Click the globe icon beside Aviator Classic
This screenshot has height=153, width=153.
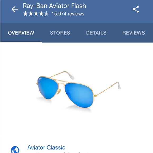tap(15, 150)
